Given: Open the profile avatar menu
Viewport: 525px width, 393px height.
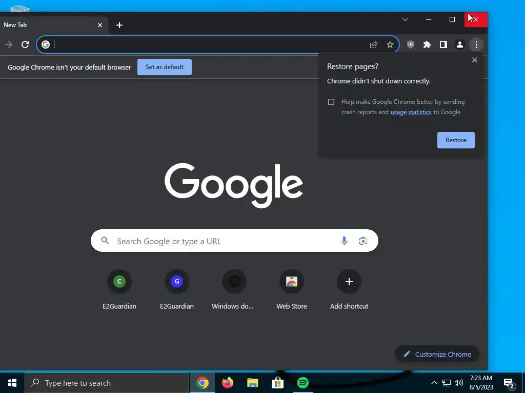Looking at the screenshot, I should point(460,45).
